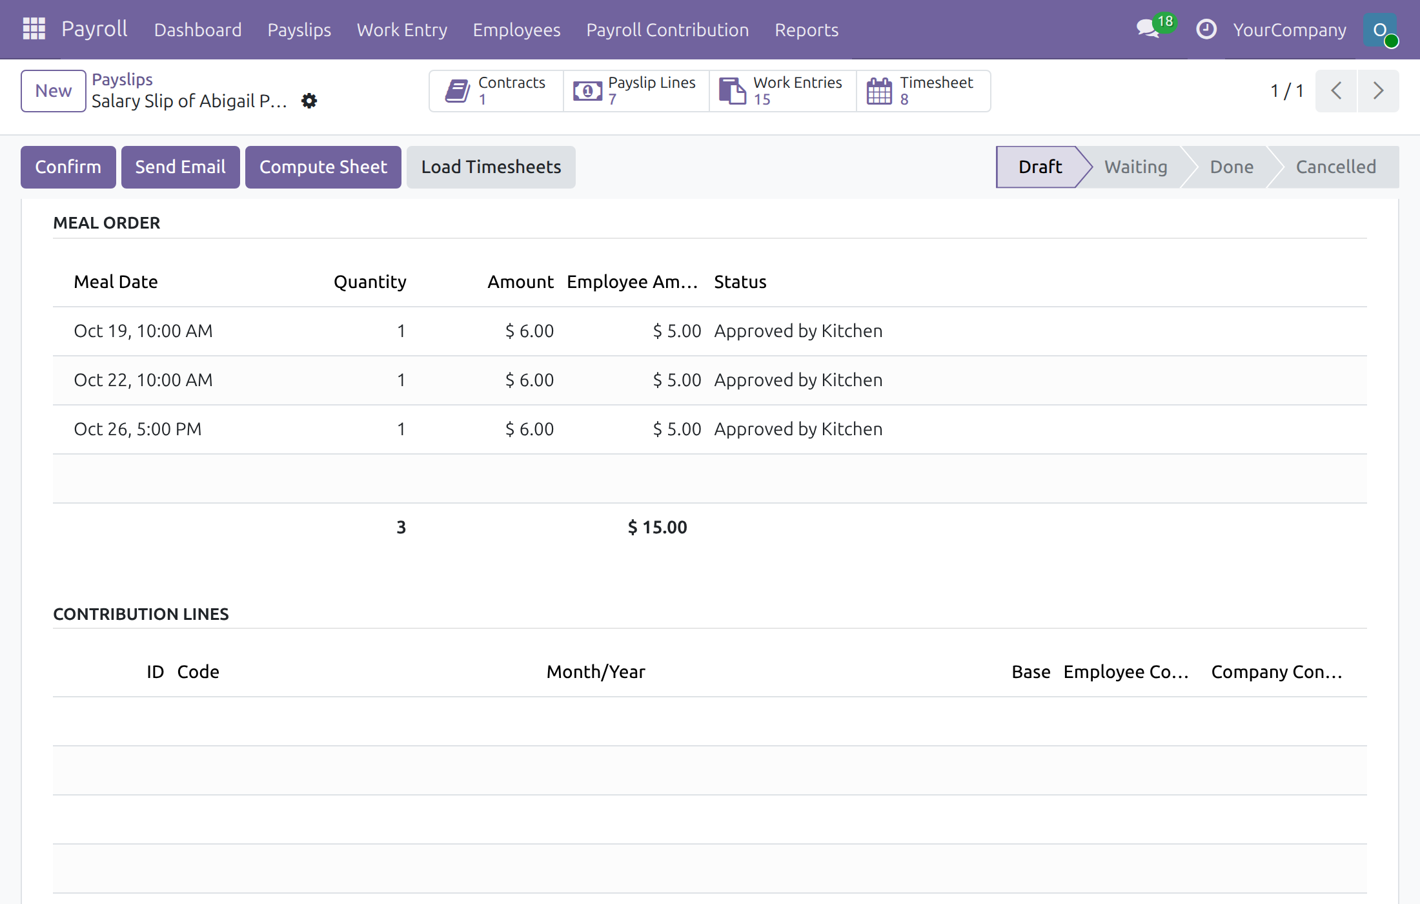Screen dimensions: 1420x904
Task: Sort contribution lines by Base header
Action: (1031, 672)
